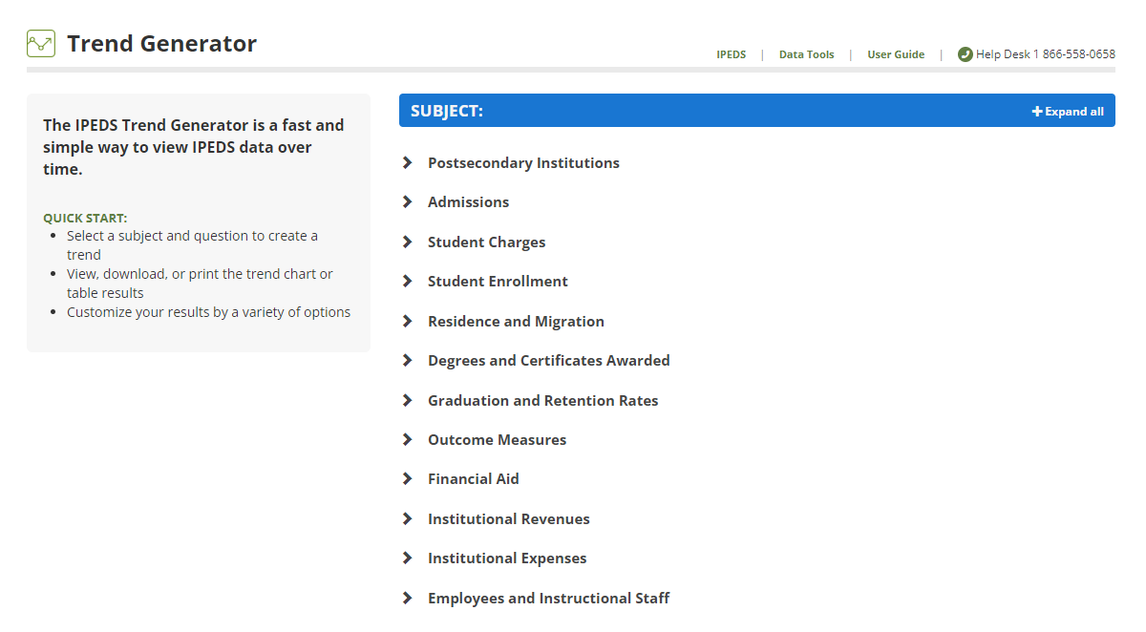Screen dimensions: 1146x632
Task: Click the SUBJECT: header text
Action: pyautogui.click(x=447, y=111)
